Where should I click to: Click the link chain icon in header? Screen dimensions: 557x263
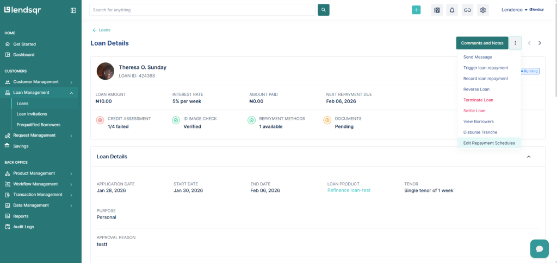pyautogui.click(x=467, y=10)
